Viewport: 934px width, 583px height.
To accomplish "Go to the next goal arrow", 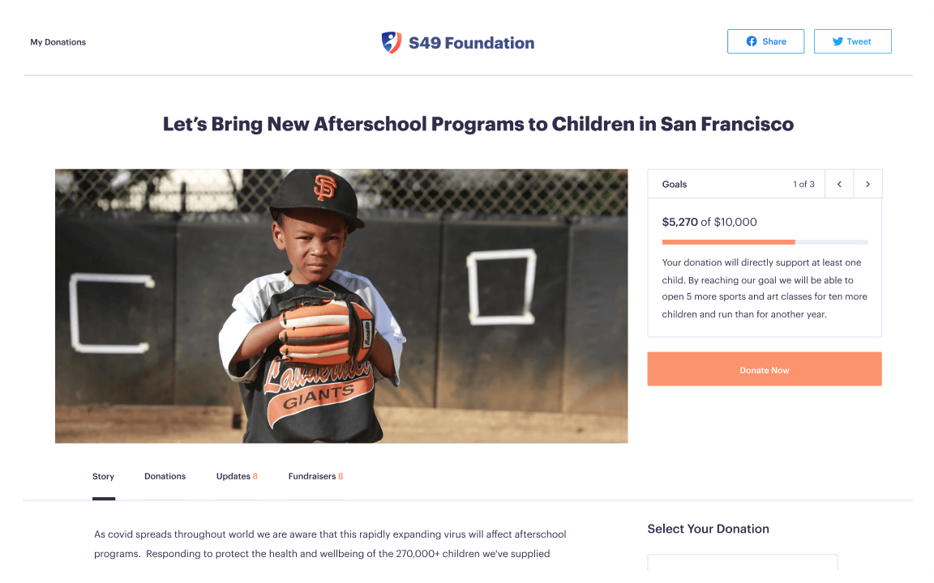I will point(868,185).
